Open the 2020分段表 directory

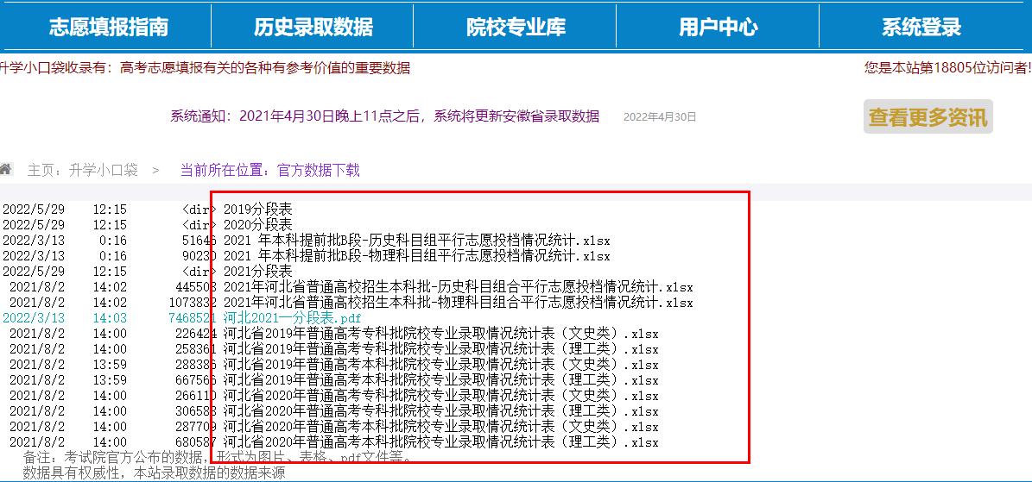pos(257,225)
